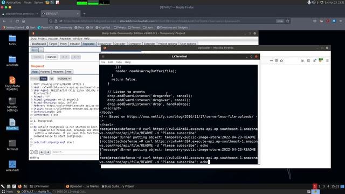The image size is (345, 194).
Task: Open the Actions dropdown in Burp Repeater
Action: tap(64, 79)
